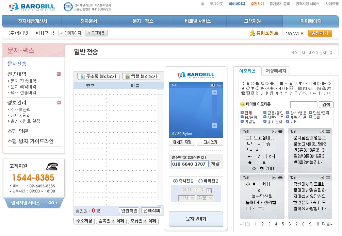Viewport: 342px width, 236px height.
Task: Collapse the 정보관리 section minus icon
Action: tap(59, 102)
